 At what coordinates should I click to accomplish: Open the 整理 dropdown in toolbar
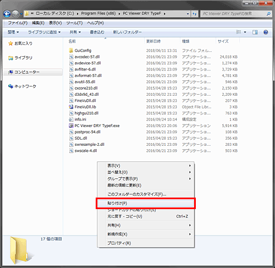click(13, 32)
